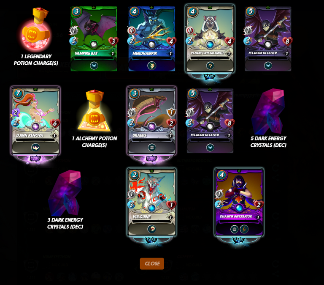Click the Vampire Bat ability icon

tap(94, 66)
